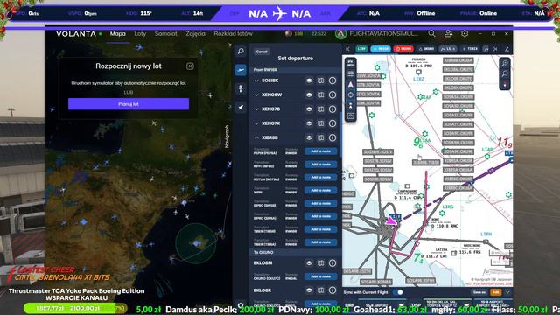
Task: Open chart map for XENO7K procedure
Action: tap(321, 123)
